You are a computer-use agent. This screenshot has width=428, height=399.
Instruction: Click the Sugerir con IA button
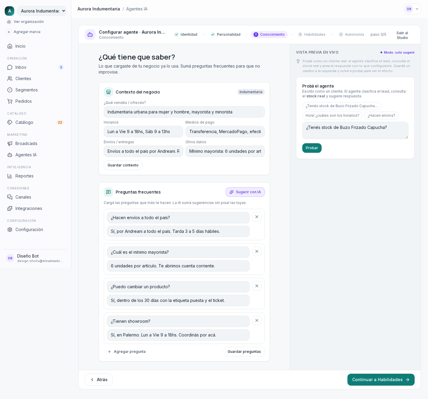click(245, 192)
